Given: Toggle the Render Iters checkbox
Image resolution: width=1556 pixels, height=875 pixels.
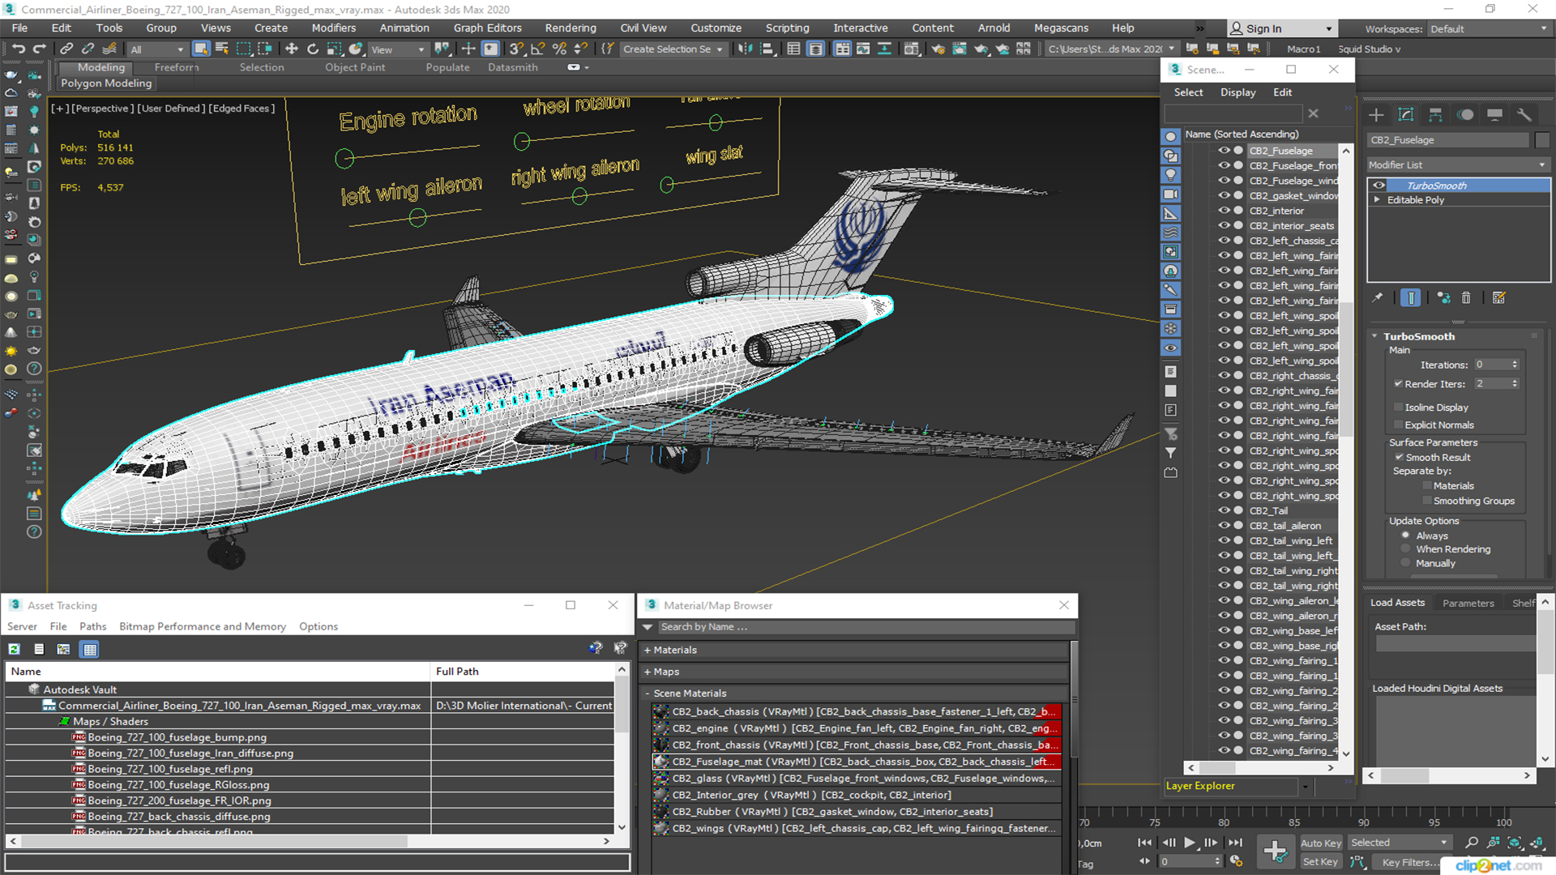Looking at the screenshot, I should [x=1398, y=384].
